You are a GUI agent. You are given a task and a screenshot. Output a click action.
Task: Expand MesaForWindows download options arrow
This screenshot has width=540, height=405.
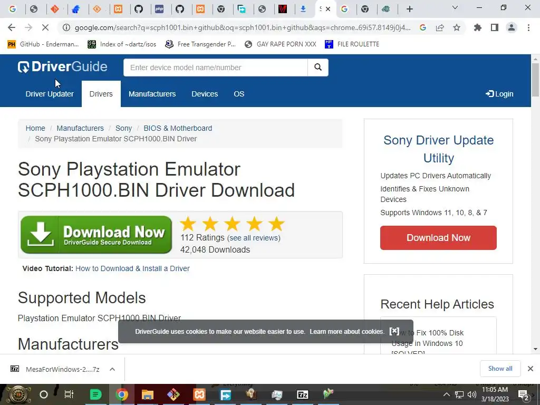click(x=112, y=369)
